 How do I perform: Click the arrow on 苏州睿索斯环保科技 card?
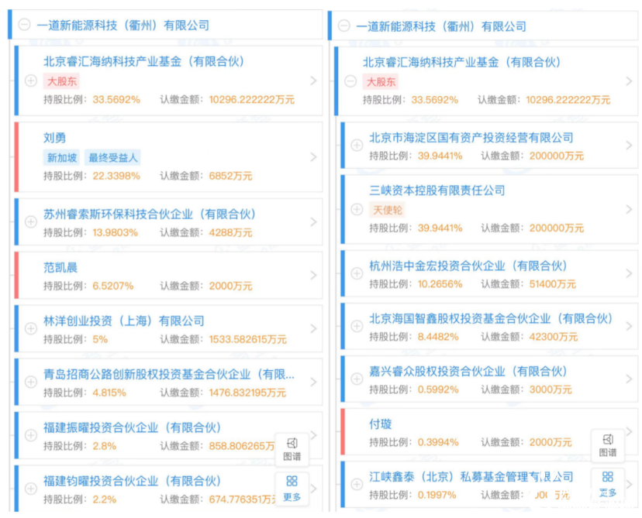click(313, 221)
